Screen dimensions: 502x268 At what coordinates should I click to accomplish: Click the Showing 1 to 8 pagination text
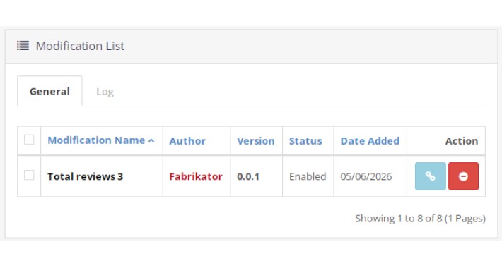[420, 219]
